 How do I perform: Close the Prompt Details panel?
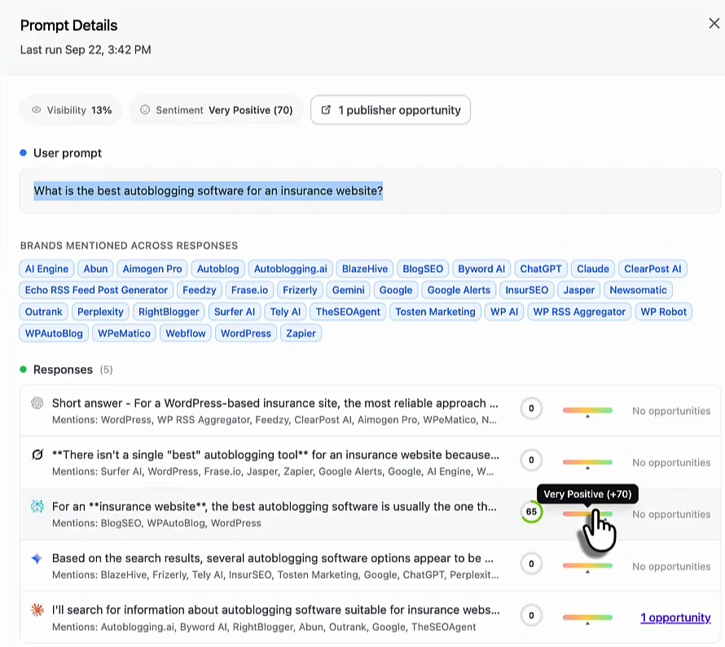click(714, 23)
